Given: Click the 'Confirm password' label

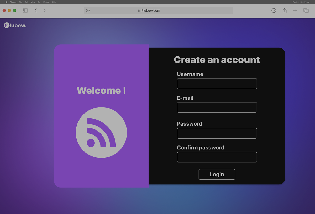Looking at the screenshot, I should pos(201,148).
